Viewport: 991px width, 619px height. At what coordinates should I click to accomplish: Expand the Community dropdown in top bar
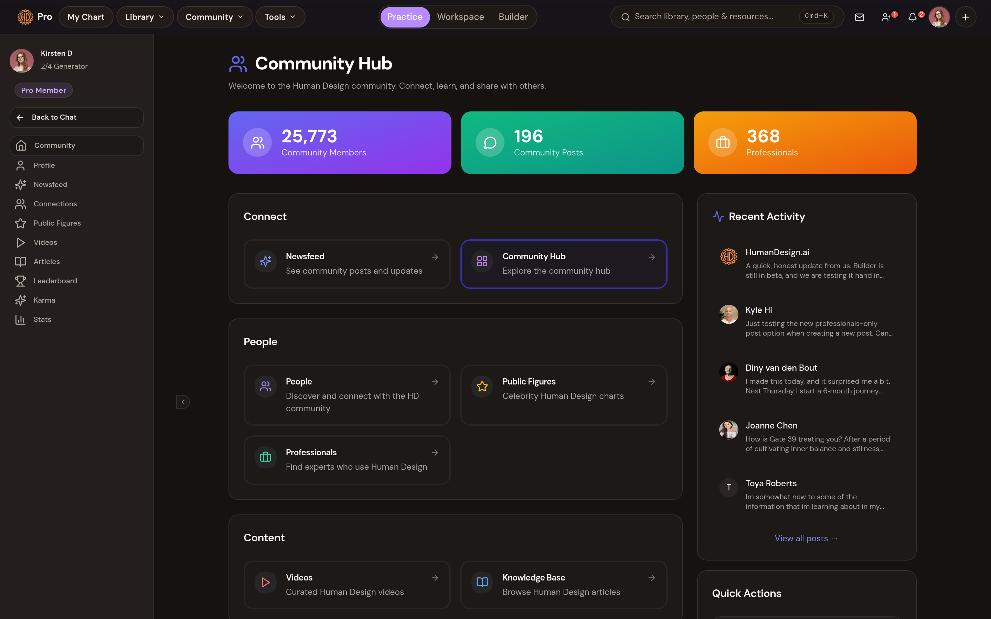(x=215, y=17)
